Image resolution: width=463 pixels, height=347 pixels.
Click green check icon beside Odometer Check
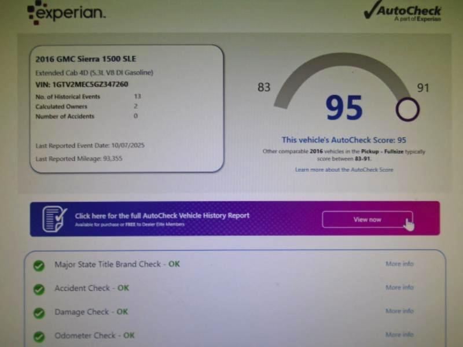39,336
